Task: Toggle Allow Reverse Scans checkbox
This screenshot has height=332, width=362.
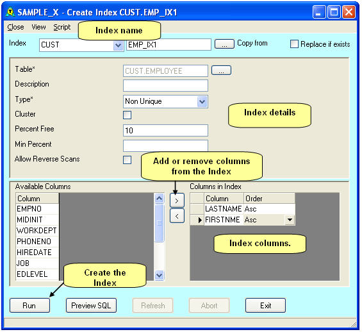Action: click(x=127, y=160)
